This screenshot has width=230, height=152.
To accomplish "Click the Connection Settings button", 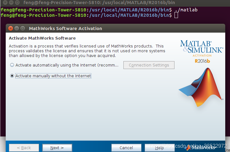I will click(149, 65).
